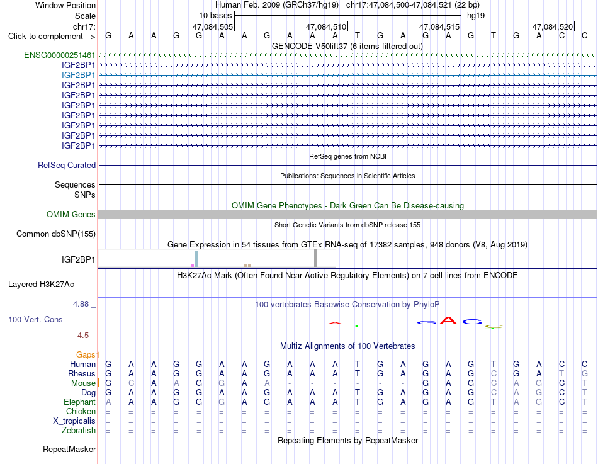Image resolution: width=598 pixels, height=464 pixels.
Task: Select the X_tropicalis alignment row label
Action: [x=74, y=421]
